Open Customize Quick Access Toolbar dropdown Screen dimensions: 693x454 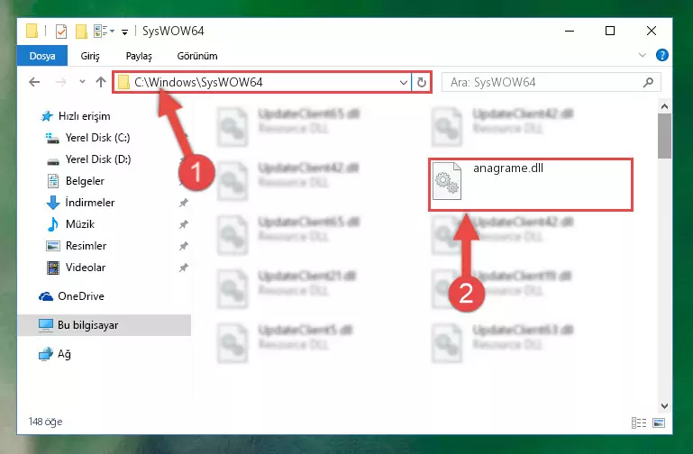click(x=125, y=32)
